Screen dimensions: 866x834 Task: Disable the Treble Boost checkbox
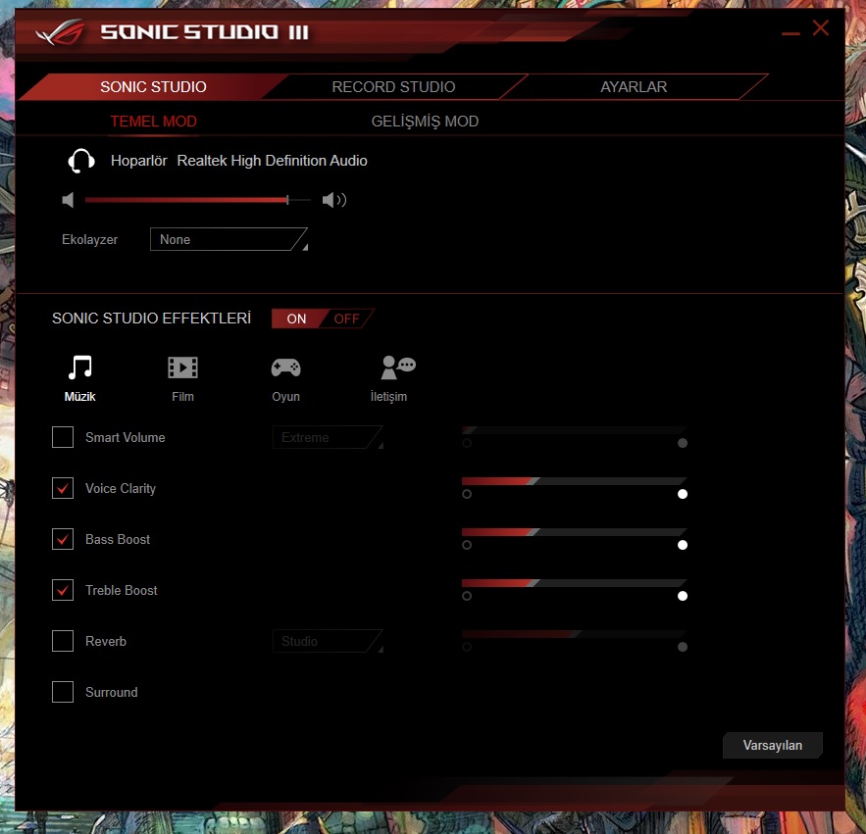coord(63,590)
